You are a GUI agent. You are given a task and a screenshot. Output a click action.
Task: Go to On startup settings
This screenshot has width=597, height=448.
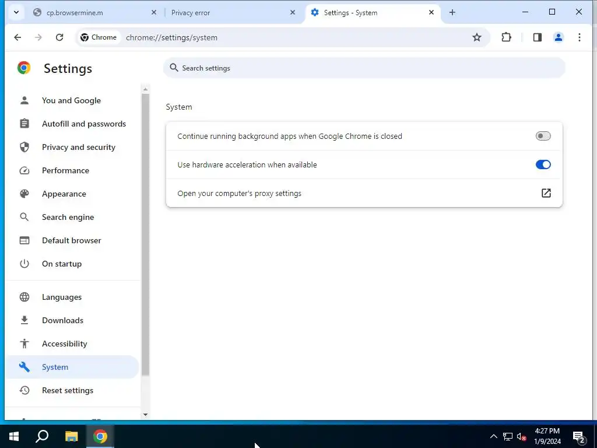pos(72,264)
